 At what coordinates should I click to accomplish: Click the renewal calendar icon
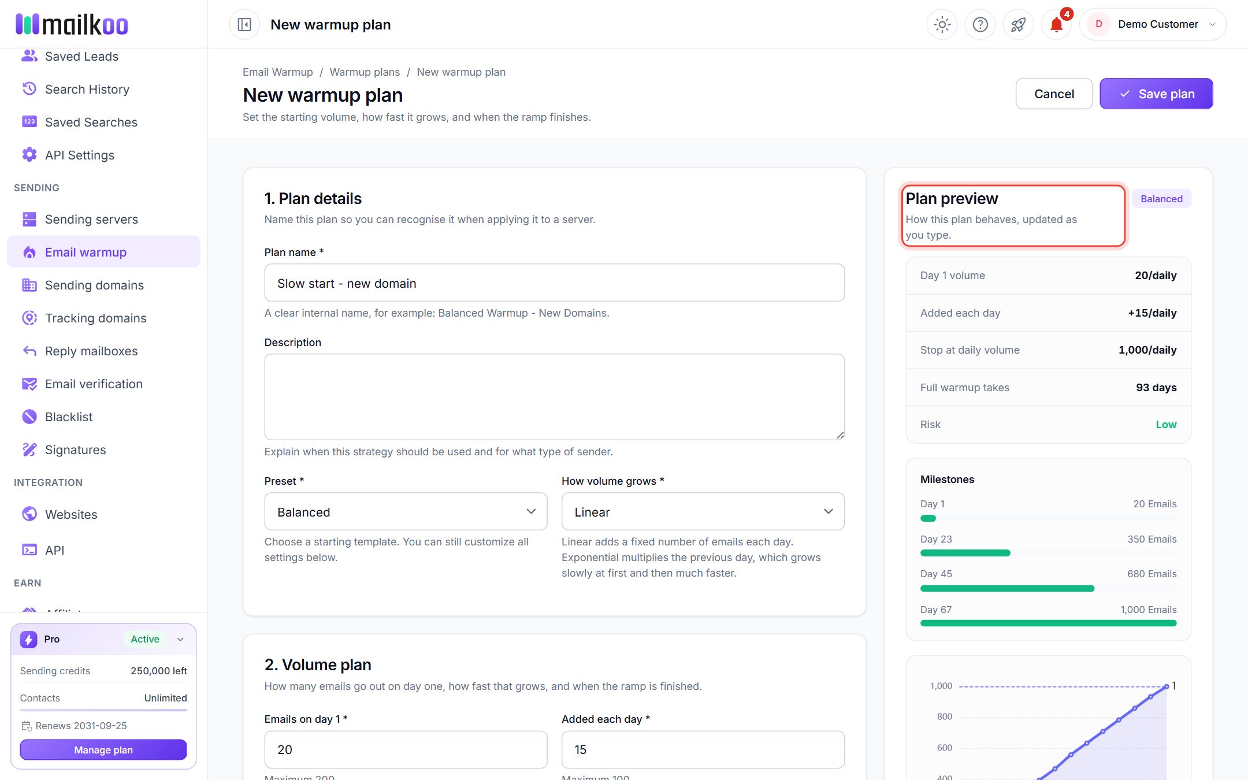point(27,726)
